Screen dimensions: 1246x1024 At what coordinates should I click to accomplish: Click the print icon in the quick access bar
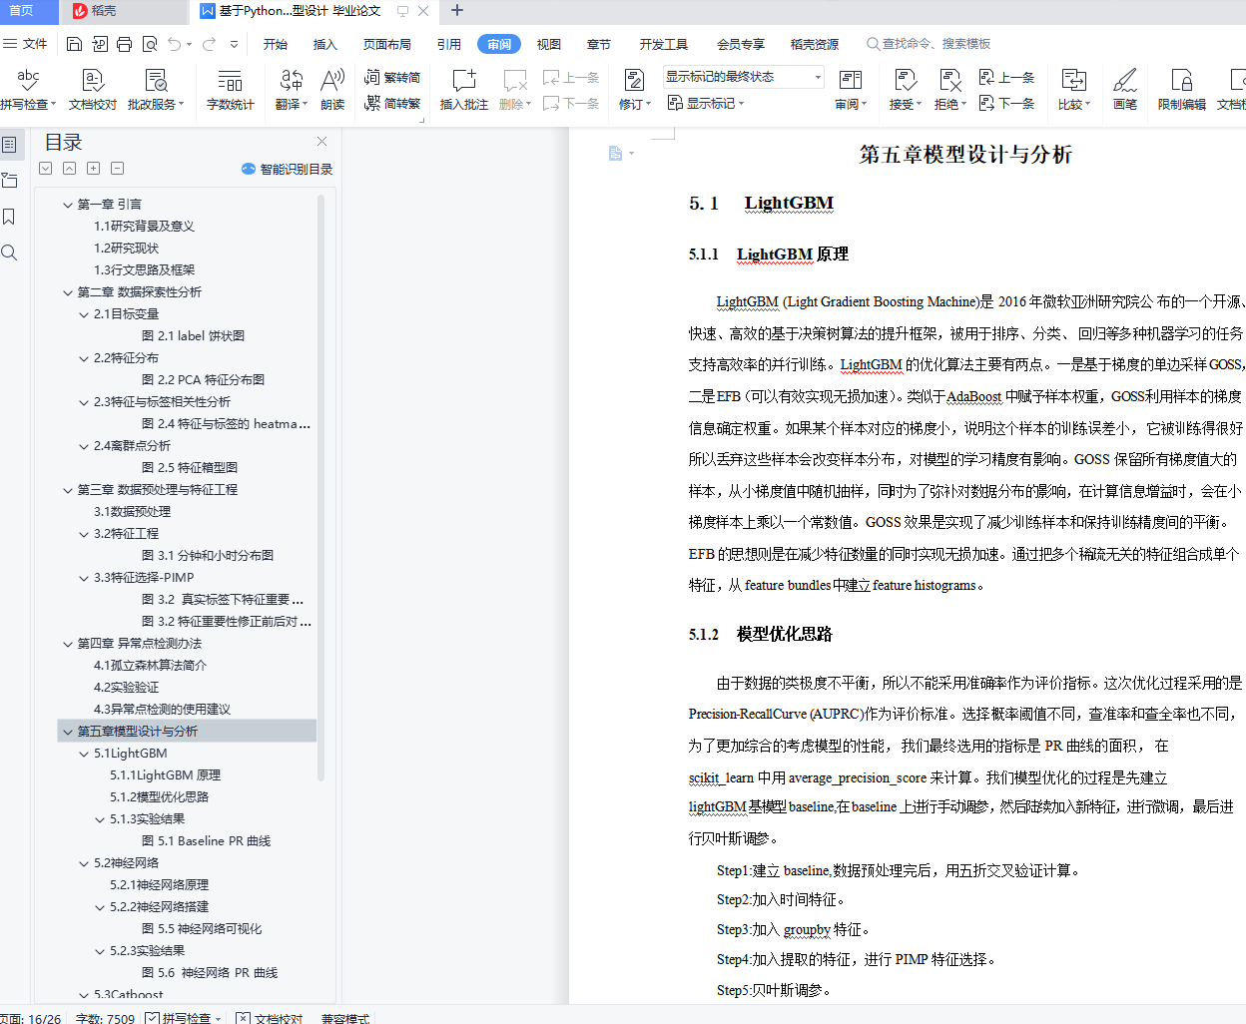click(125, 44)
